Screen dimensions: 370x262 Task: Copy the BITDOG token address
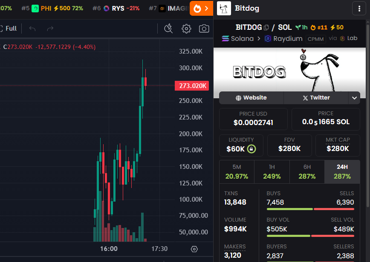point(266,28)
